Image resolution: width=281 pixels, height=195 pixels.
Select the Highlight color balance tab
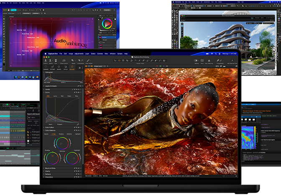coord(78,134)
